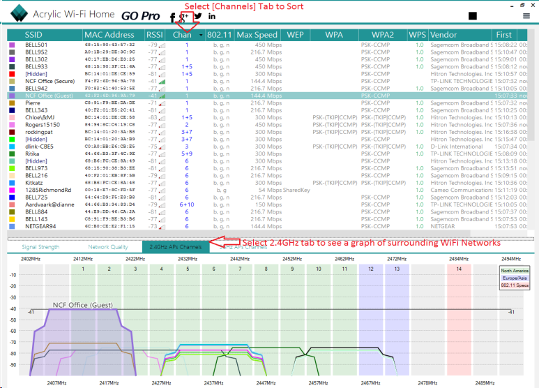539x388 pixels.
Task: Click the Europe/Asia legend entry
Action: click(515, 278)
